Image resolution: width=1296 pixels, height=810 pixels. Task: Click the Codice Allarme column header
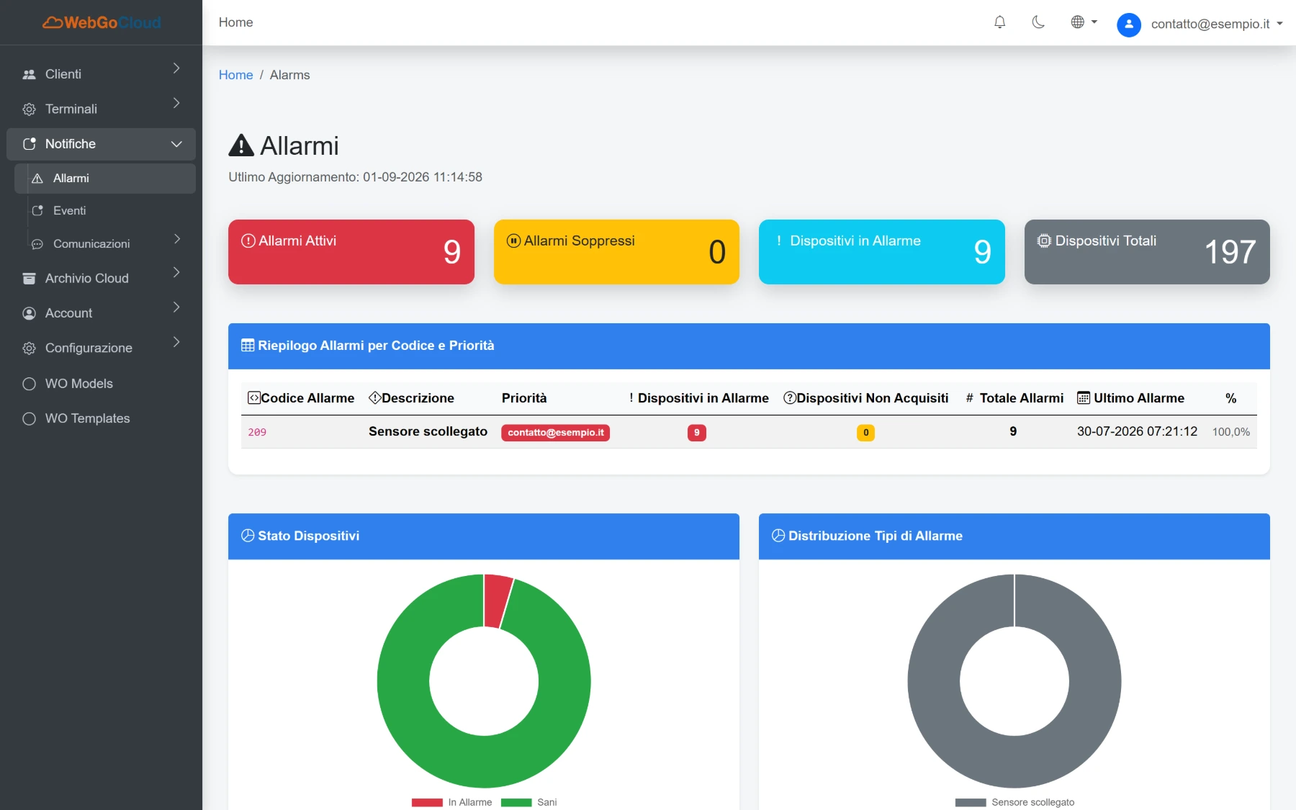(x=301, y=398)
